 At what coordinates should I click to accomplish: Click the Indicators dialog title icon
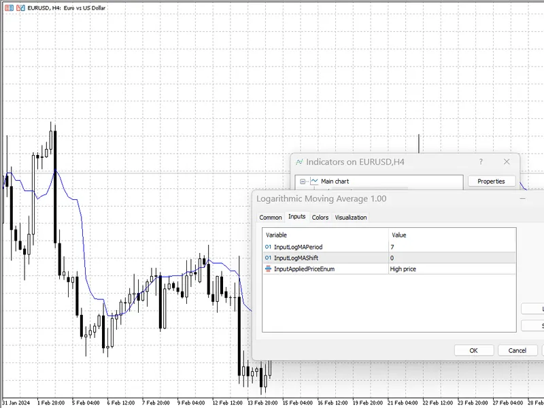tap(299, 162)
